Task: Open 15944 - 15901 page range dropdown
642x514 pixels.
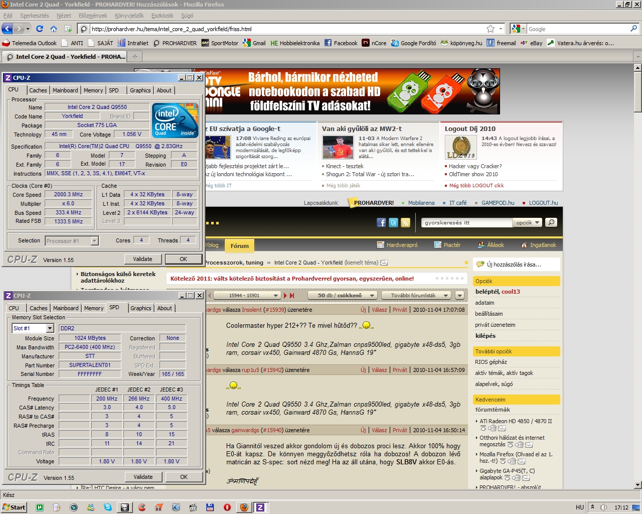Action: pyautogui.click(x=247, y=296)
